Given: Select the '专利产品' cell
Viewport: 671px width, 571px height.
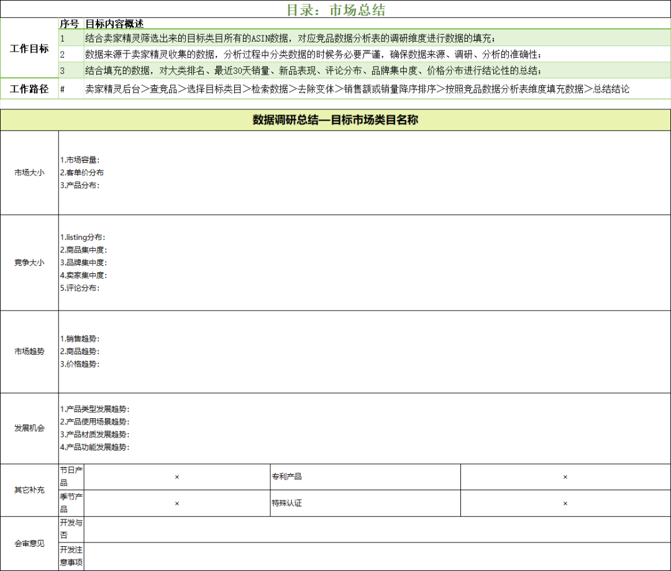Looking at the screenshot, I should coord(365,477).
